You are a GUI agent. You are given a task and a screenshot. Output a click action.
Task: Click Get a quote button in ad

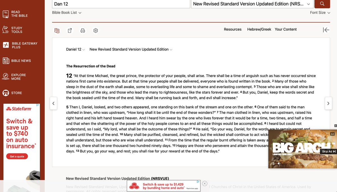(17, 156)
